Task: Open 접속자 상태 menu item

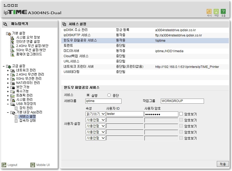Action: 27,121
